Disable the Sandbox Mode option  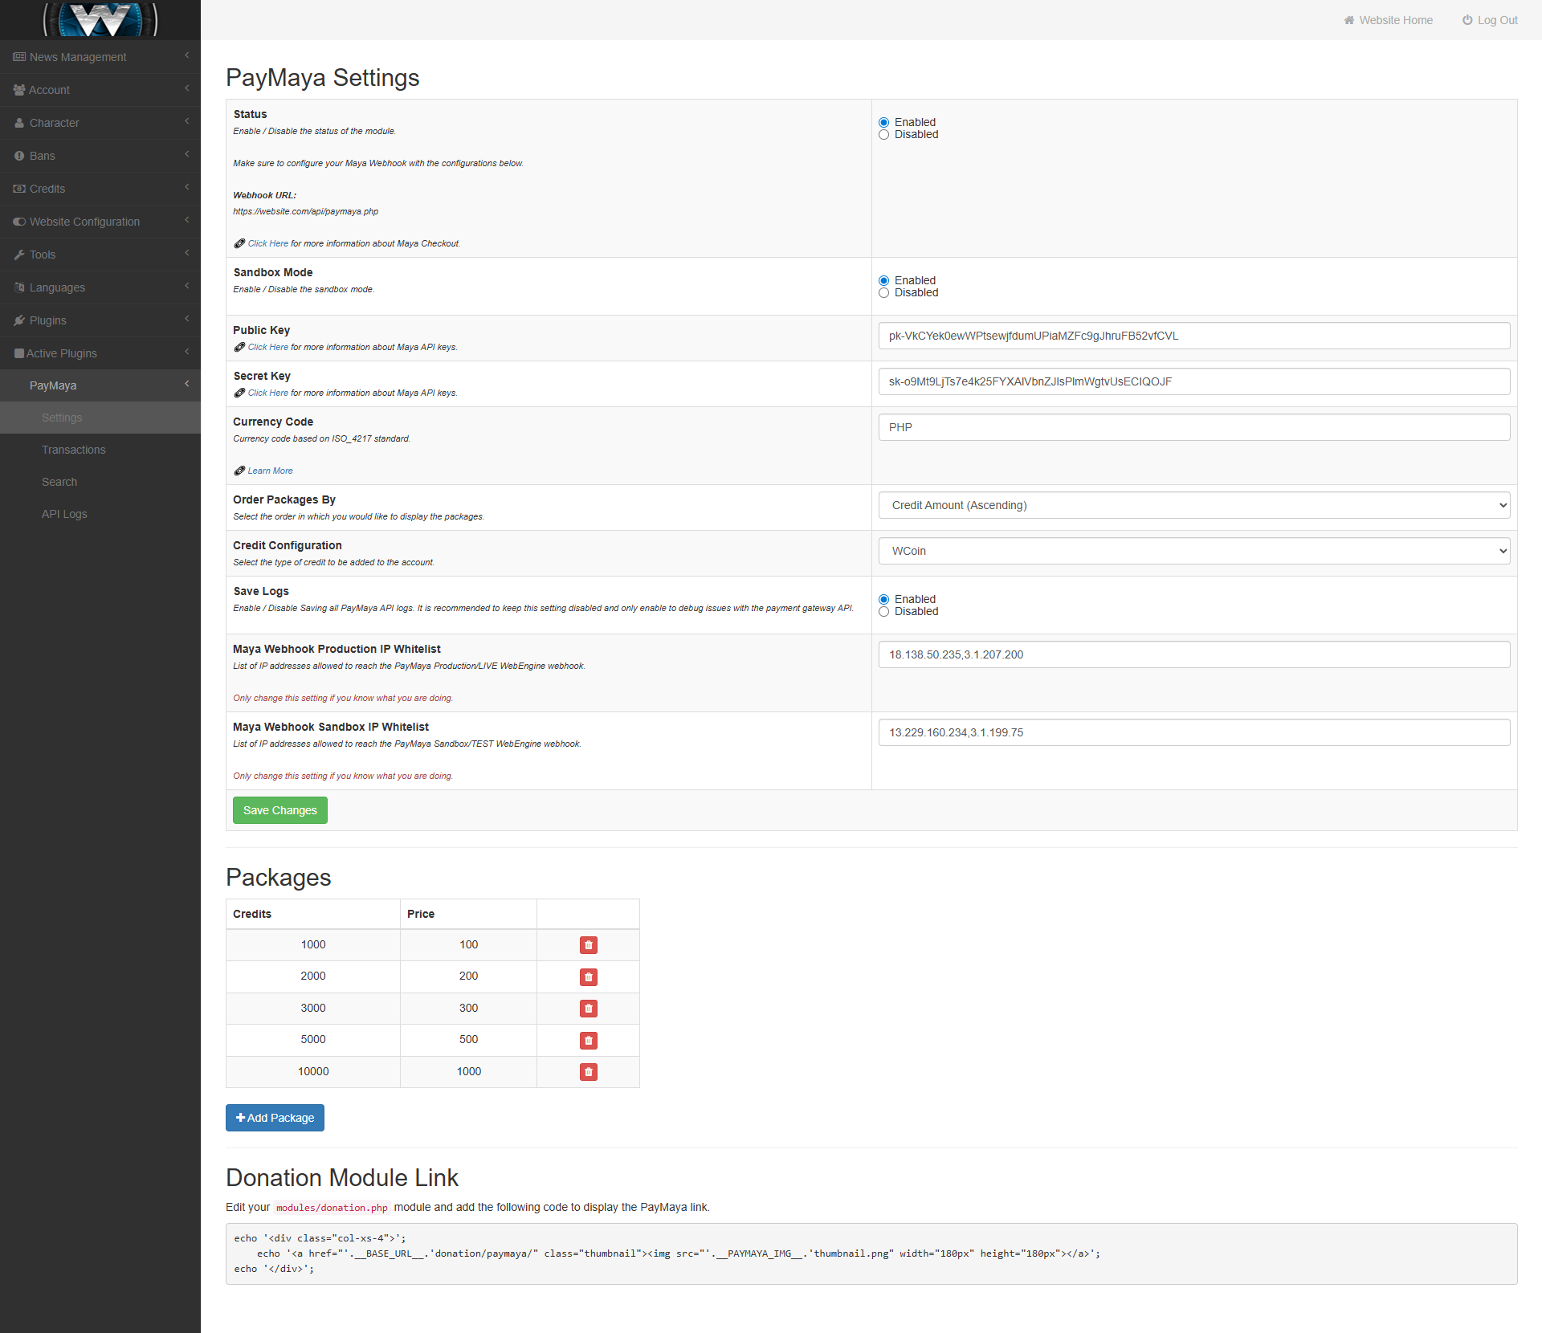click(883, 293)
